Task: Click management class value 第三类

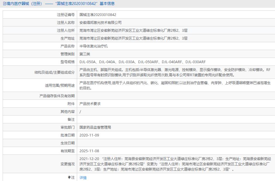Action: [85, 54]
